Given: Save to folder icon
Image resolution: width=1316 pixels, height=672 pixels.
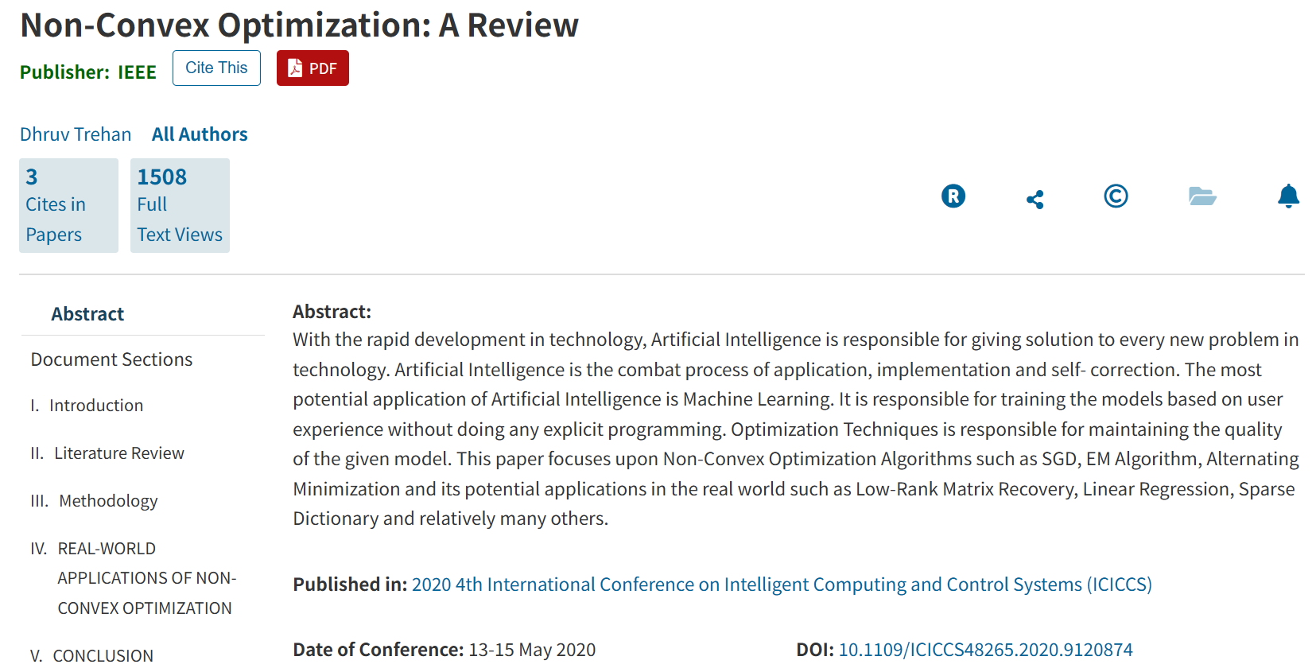Looking at the screenshot, I should click(x=1202, y=196).
